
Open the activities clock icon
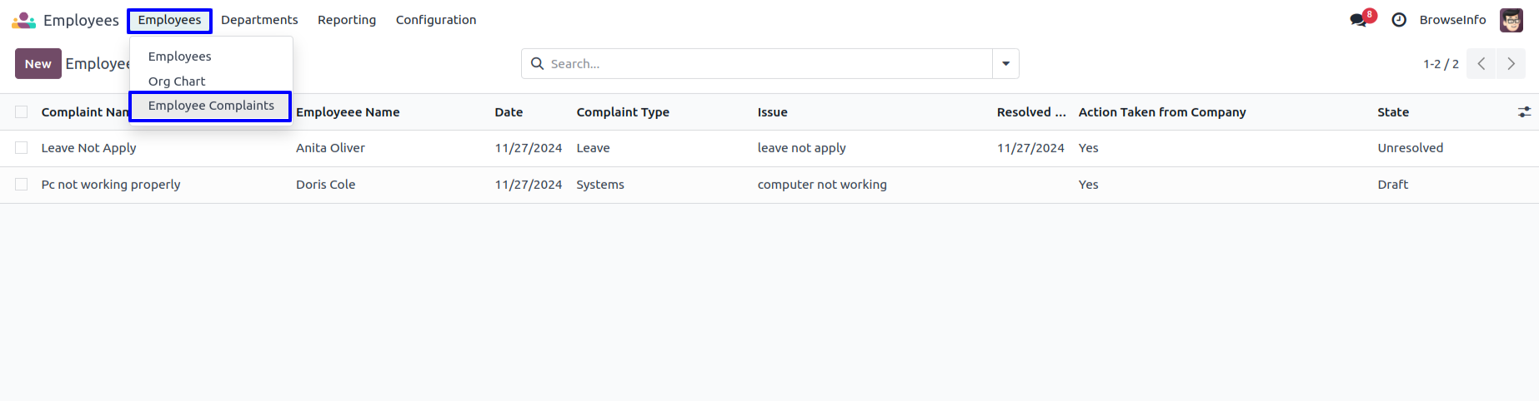[1399, 20]
